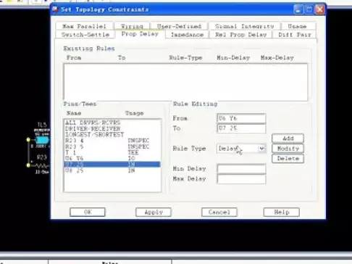Switch to the Impedance tab
The image size is (352, 264).
coord(187,35)
